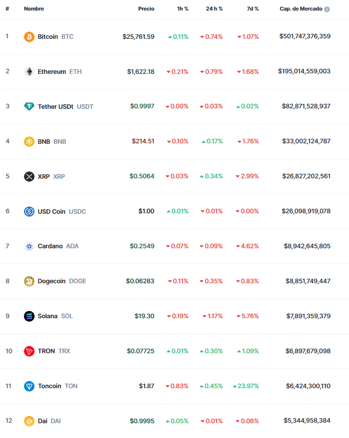Click the Solana logo icon

point(29,316)
